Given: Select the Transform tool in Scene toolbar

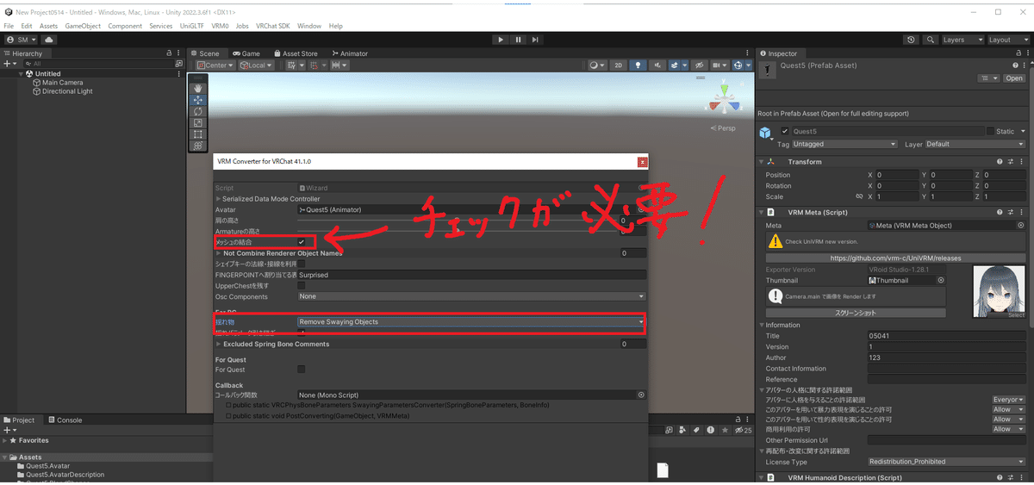Looking at the screenshot, I should (x=198, y=146).
